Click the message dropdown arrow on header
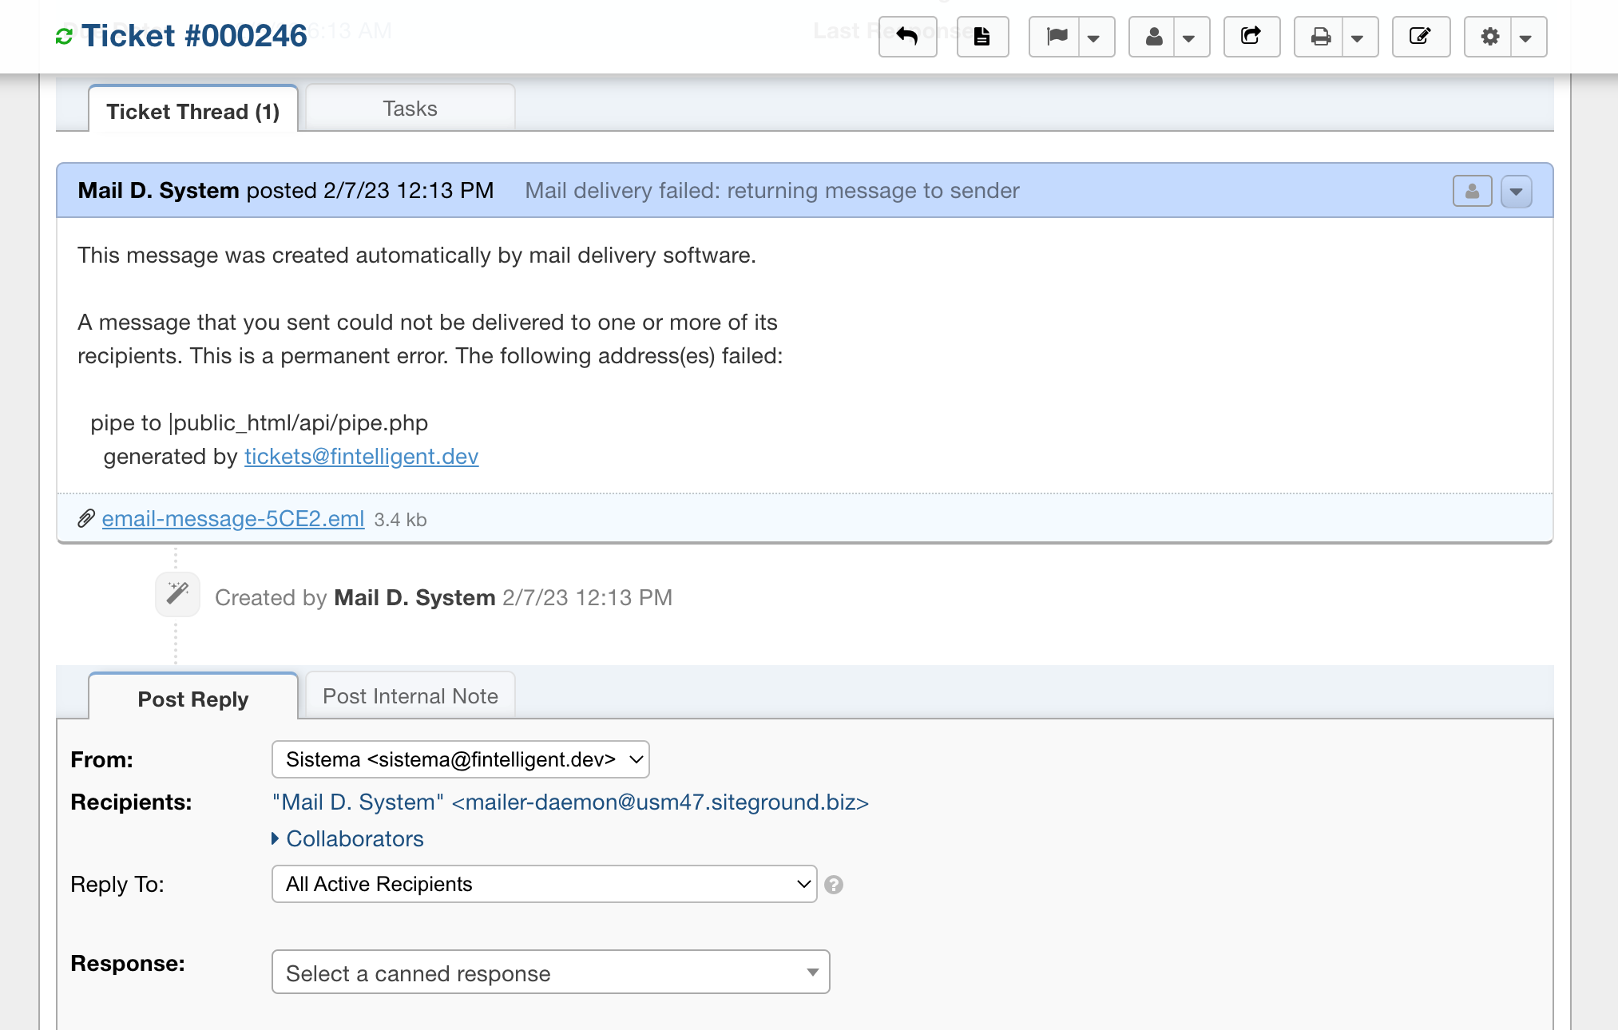Screen dimensions: 1618x1030 coord(1517,190)
